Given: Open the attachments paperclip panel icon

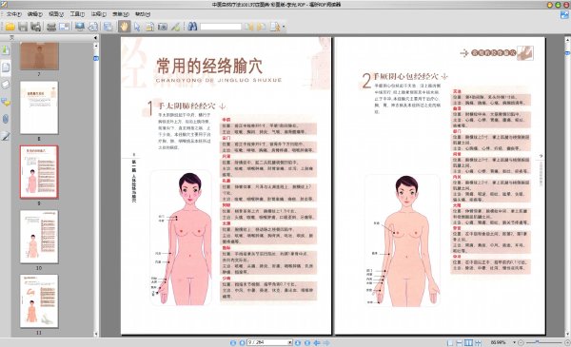Looking at the screenshot, I should [6, 119].
